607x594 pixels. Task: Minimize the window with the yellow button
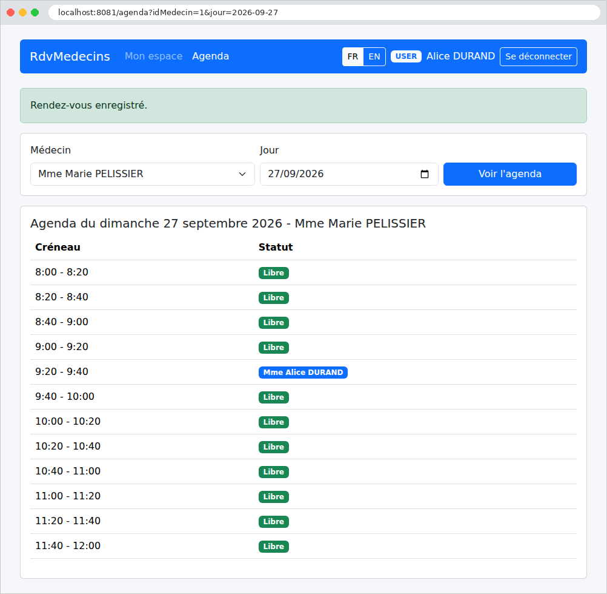23,12
